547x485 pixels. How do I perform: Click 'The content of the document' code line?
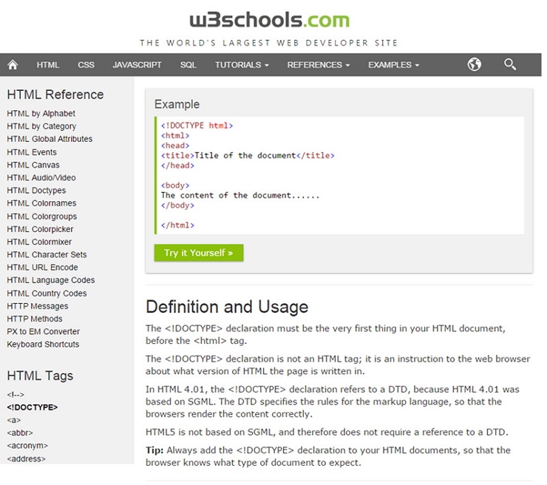[x=240, y=195]
